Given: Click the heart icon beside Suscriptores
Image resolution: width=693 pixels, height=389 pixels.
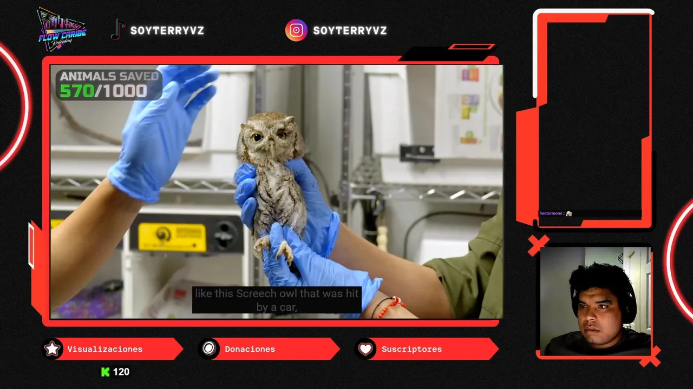Looking at the screenshot, I should 365,349.
